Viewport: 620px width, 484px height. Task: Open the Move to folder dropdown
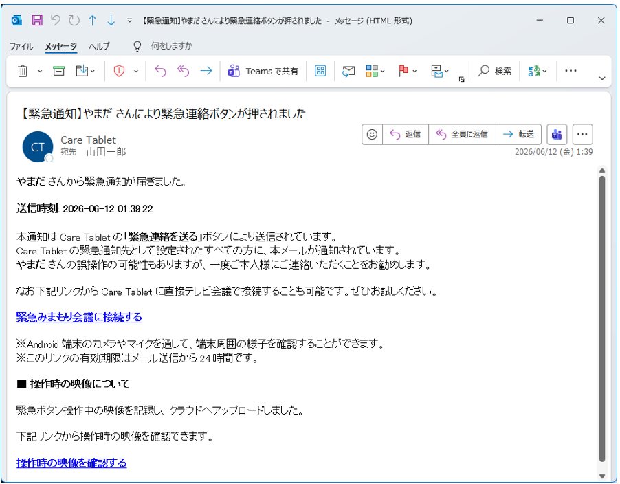(x=85, y=71)
